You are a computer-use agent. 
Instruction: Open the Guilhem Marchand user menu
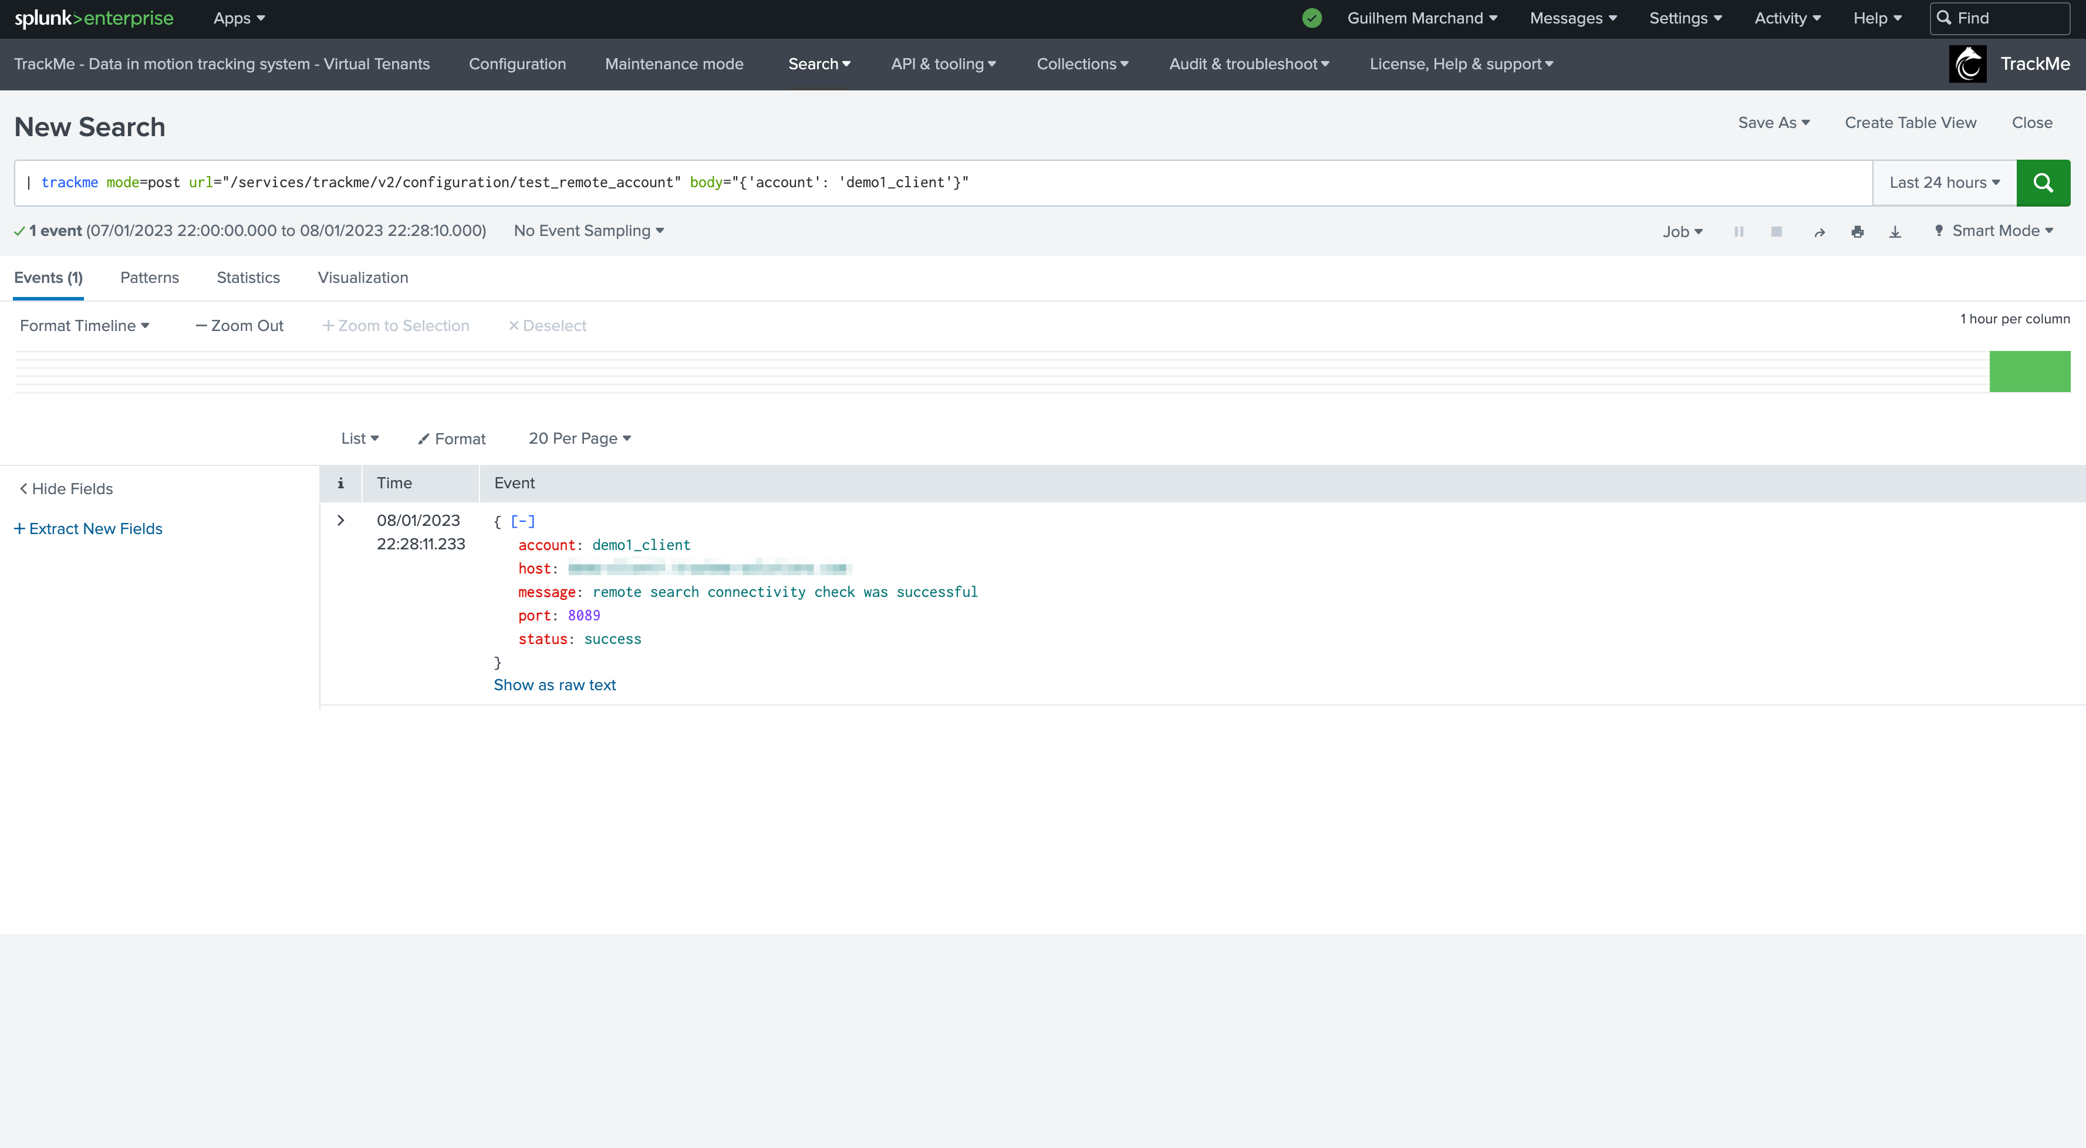pos(1422,18)
